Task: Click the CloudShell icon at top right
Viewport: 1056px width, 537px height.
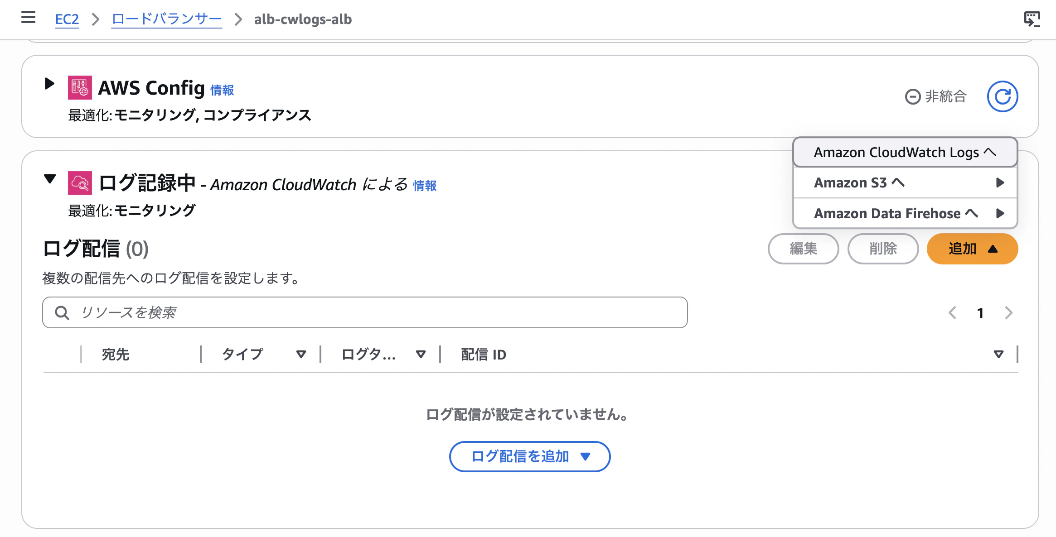Action: click(x=1032, y=19)
